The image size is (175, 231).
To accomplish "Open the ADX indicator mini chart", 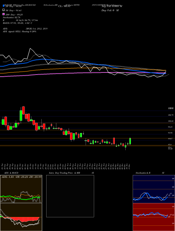I will 21,189.
